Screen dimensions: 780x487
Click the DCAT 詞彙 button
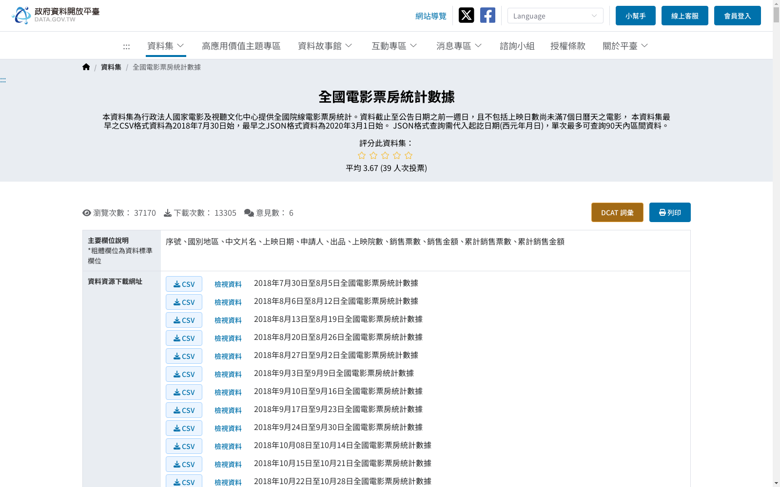tap(617, 212)
